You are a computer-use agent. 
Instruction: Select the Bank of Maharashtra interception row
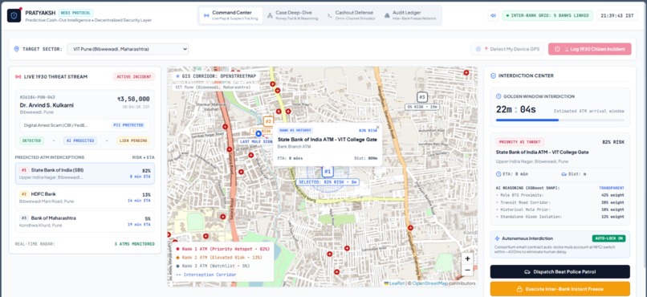click(84, 222)
